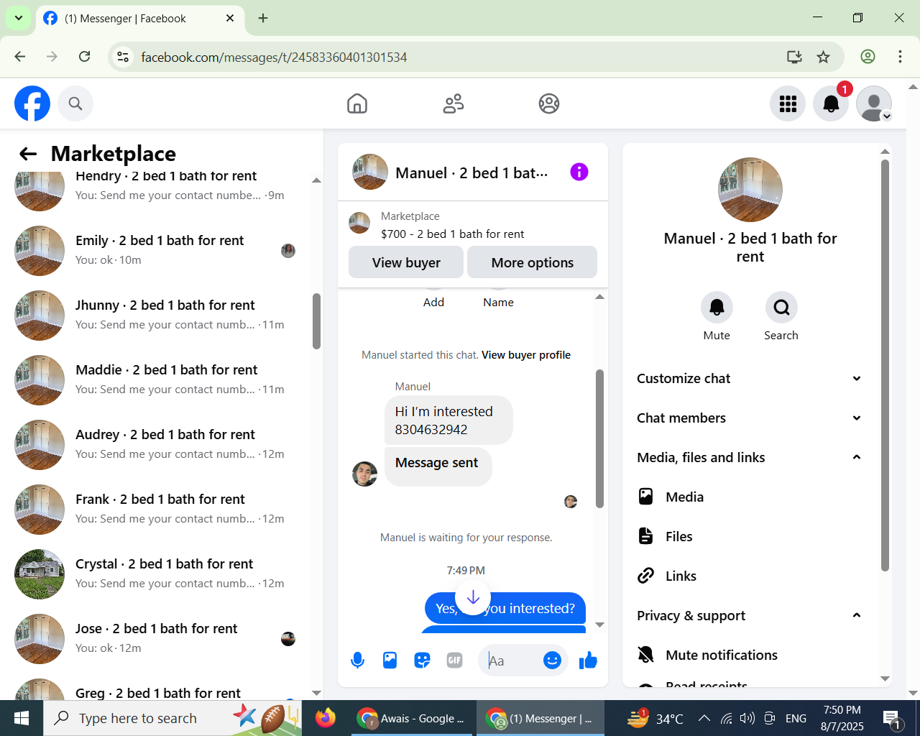The image size is (920, 736).
Task: Click the View buyer button
Action: coord(406,262)
